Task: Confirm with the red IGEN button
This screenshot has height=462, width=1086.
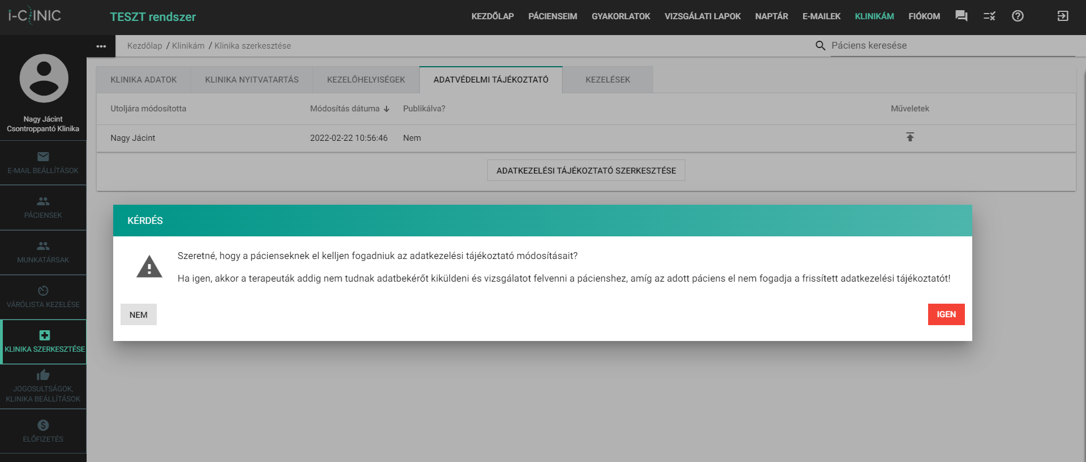Action: (946, 314)
